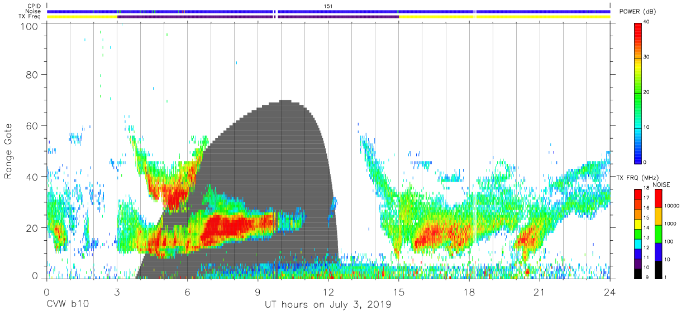Click the yellow swatch of the TX FRQ scale

point(638,223)
